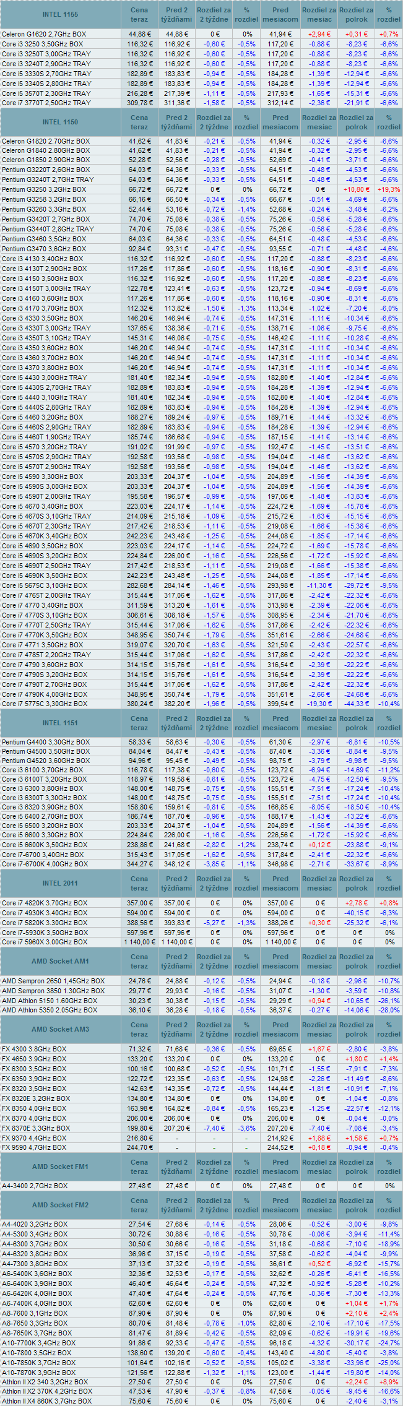Viewport: 403px width, 1406px height.
Task: Click Cena teraz header in INTEL 1155 section
Action: coord(139,14)
